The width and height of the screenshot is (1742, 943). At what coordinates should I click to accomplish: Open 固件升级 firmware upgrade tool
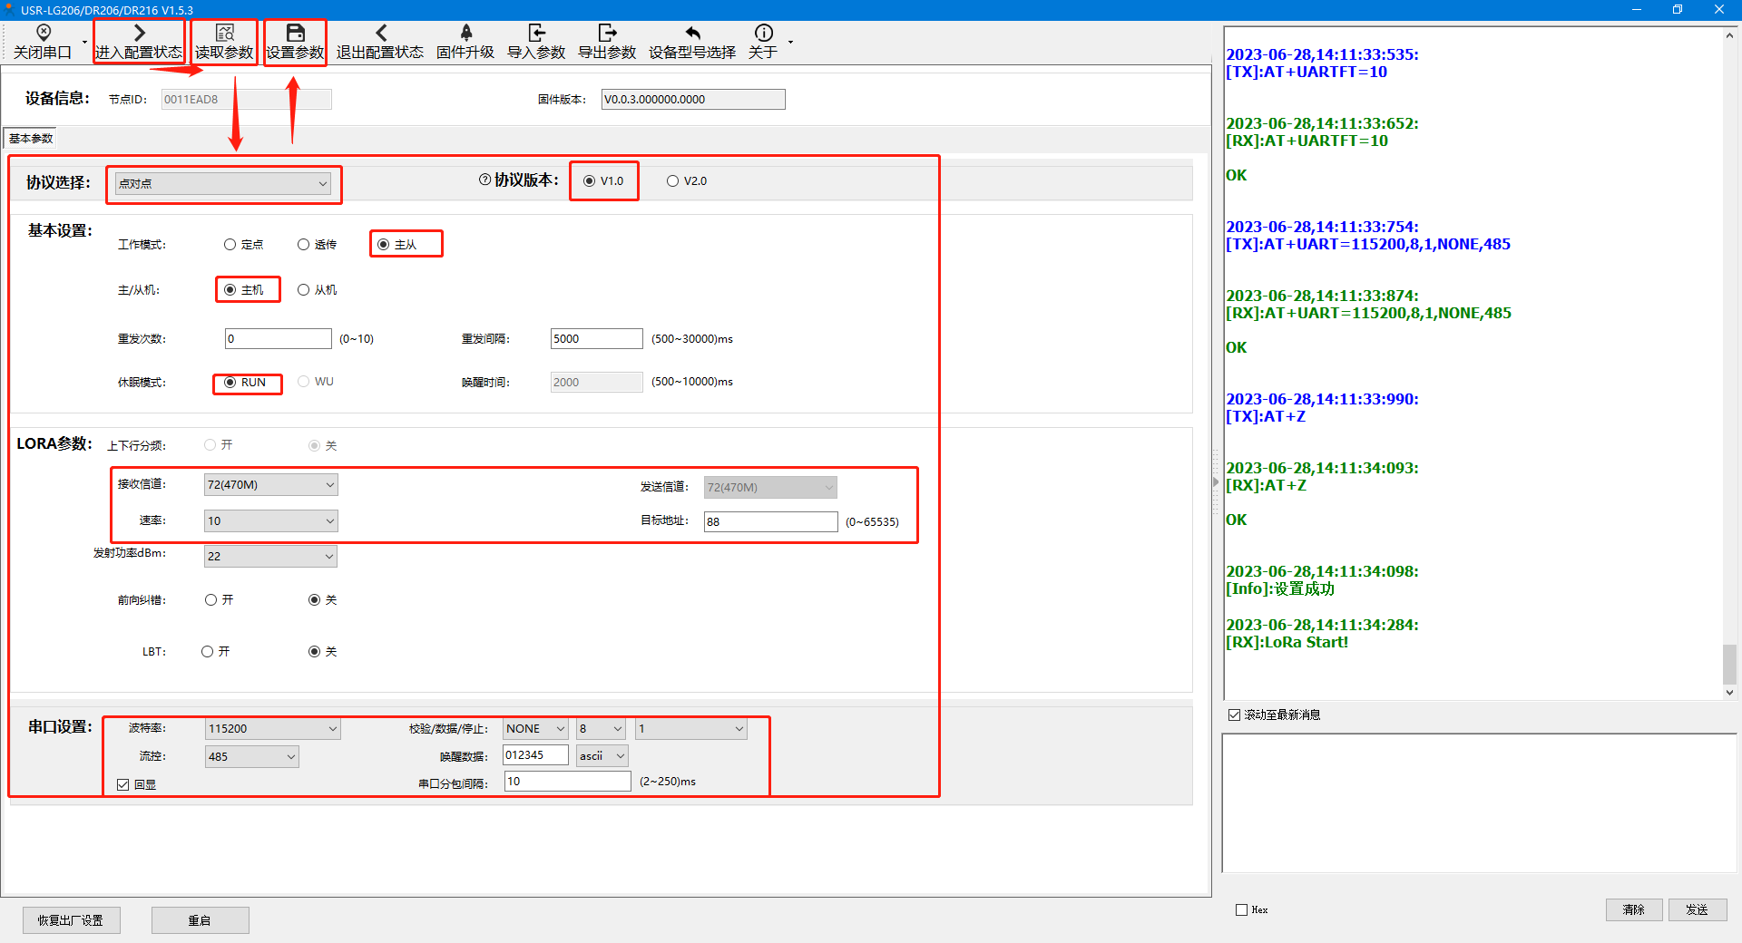tap(465, 42)
